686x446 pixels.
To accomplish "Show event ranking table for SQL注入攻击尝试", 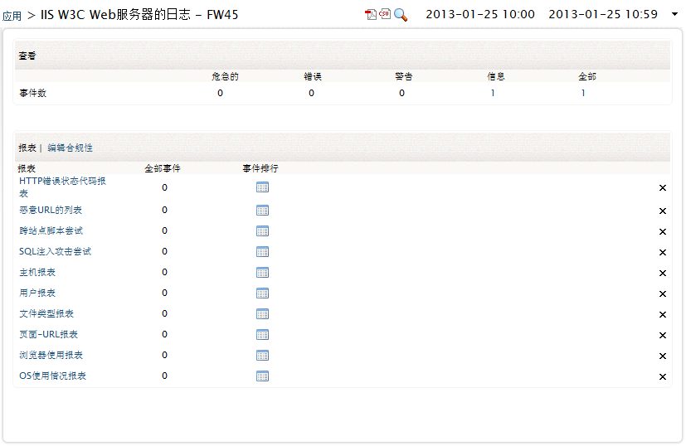I will [262, 252].
